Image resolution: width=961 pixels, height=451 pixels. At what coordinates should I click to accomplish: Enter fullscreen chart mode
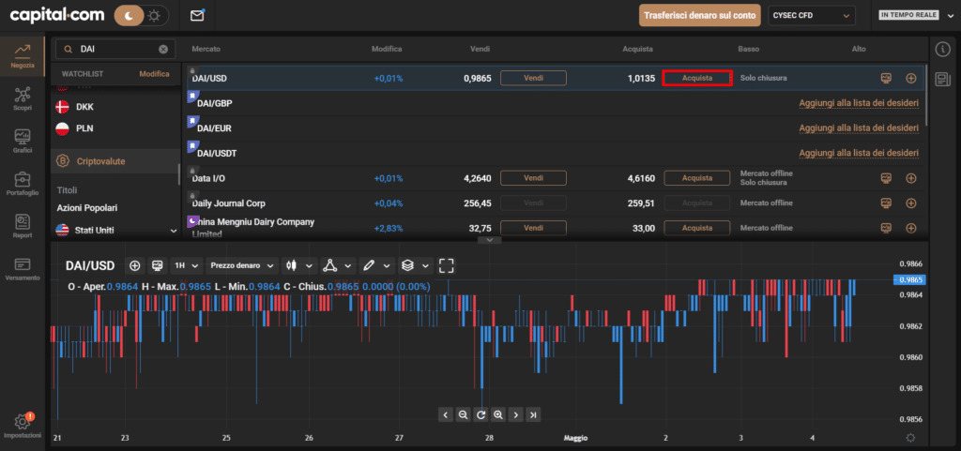(447, 265)
